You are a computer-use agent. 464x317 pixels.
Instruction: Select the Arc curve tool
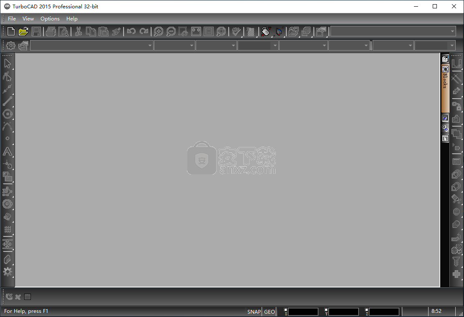[8, 126]
